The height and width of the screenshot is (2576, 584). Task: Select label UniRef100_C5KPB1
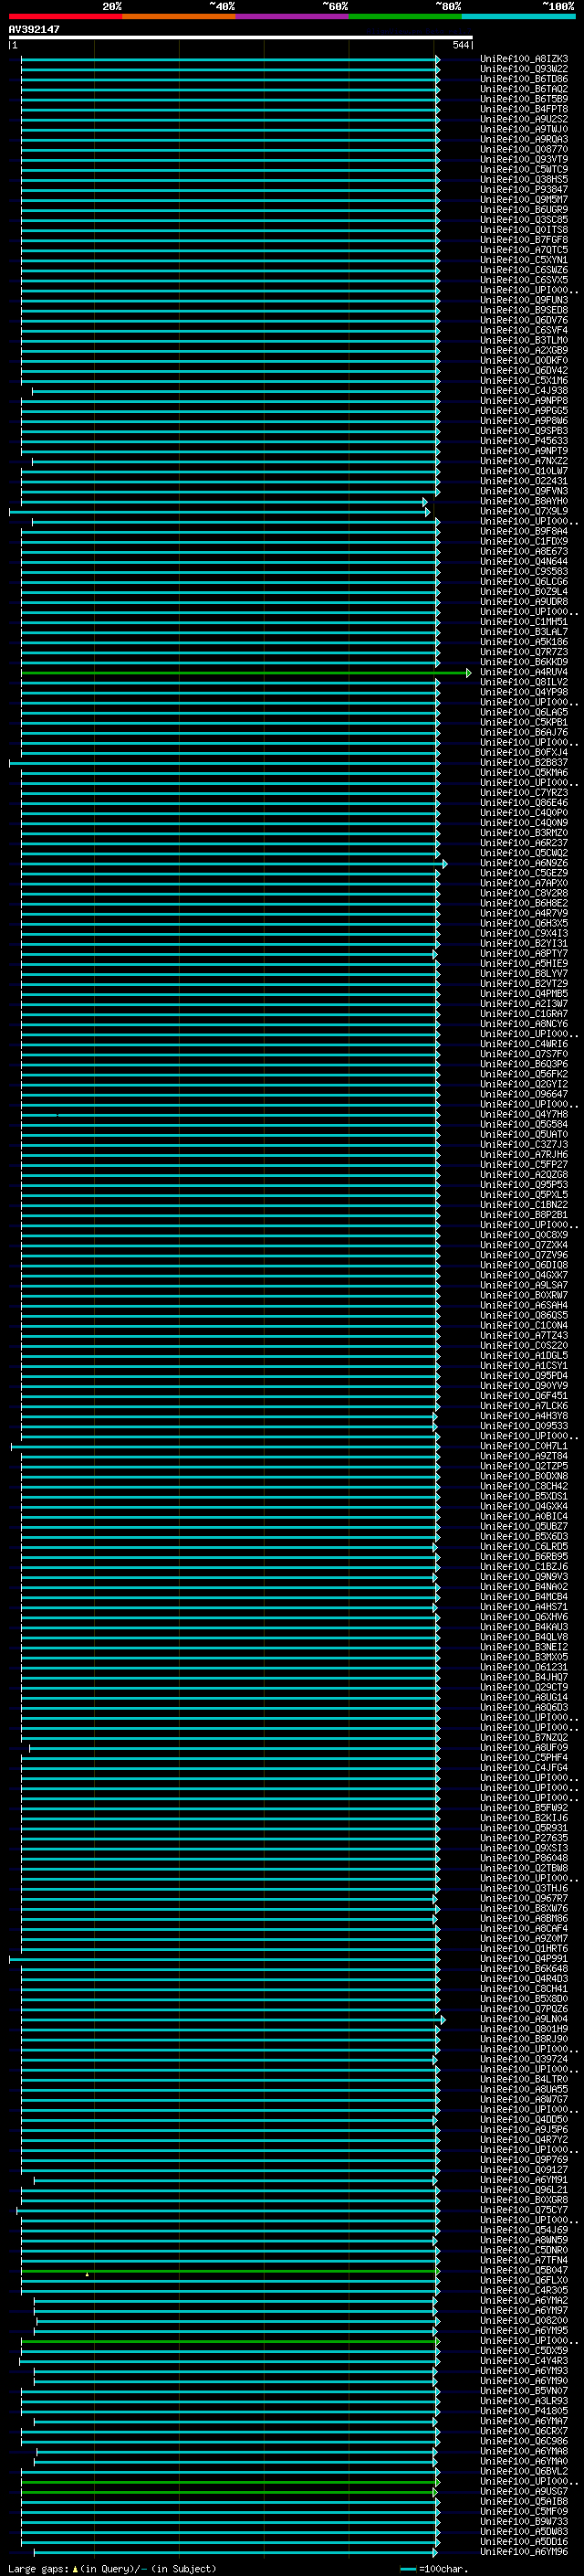pyautogui.click(x=524, y=722)
